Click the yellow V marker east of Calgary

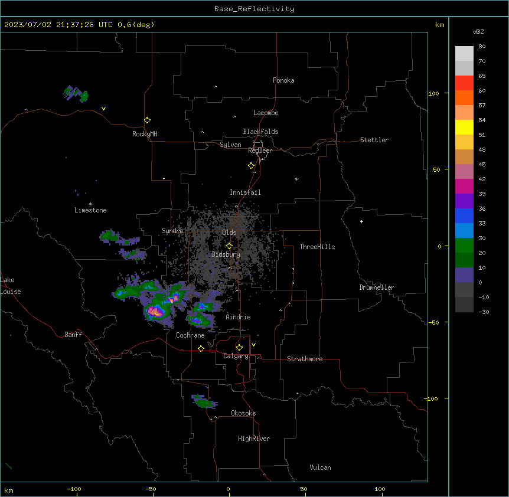click(253, 345)
